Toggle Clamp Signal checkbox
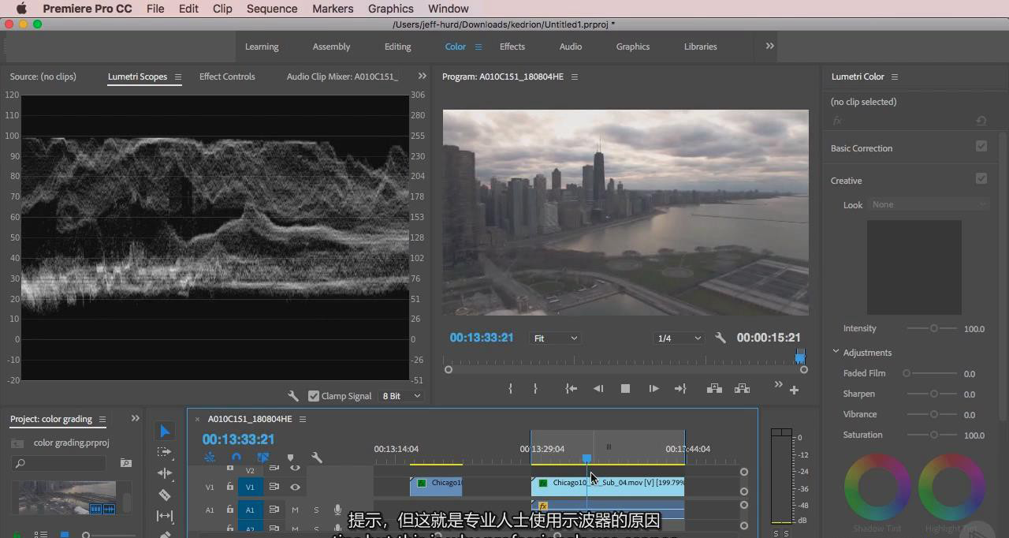Viewport: 1009px width, 538px height. pos(314,396)
